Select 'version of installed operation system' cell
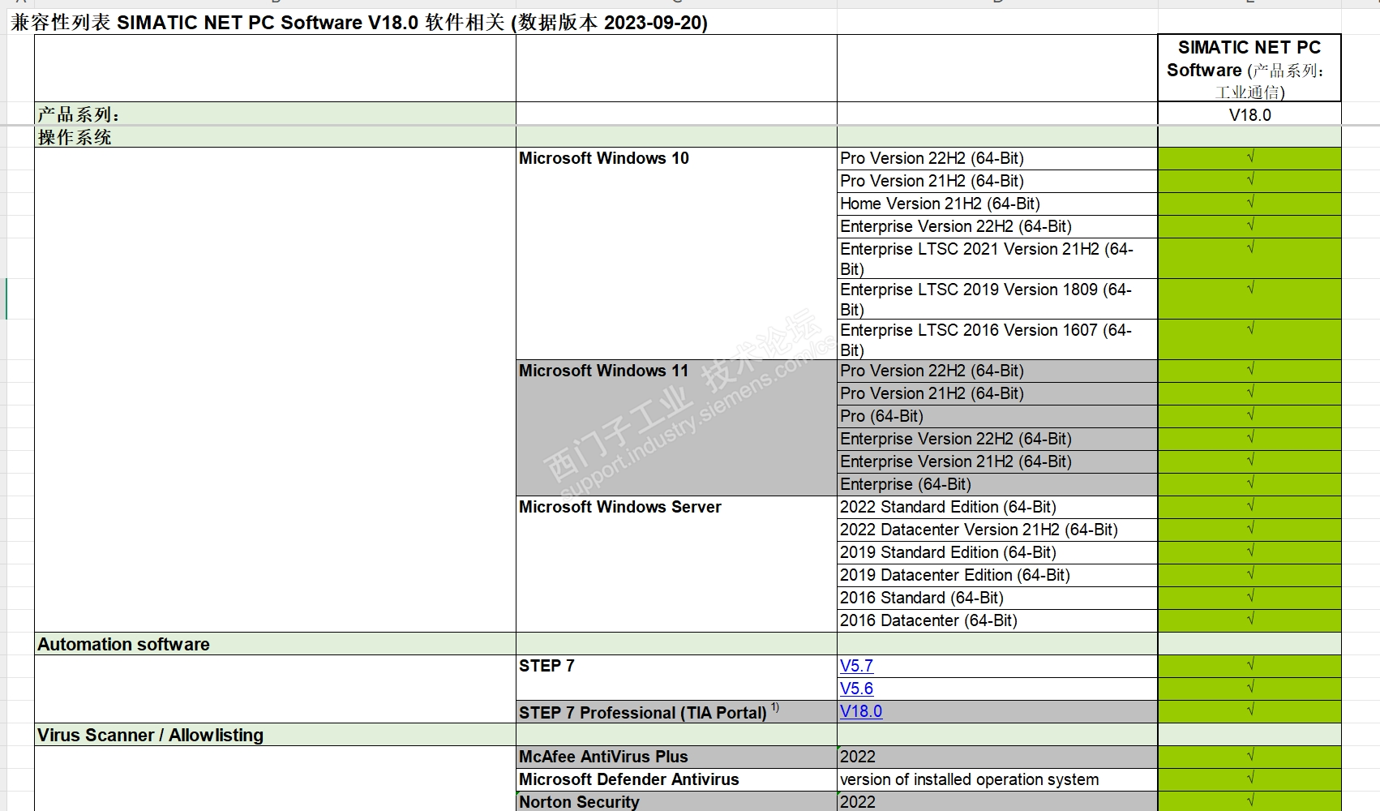The image size is (1380, 811). 997,779
